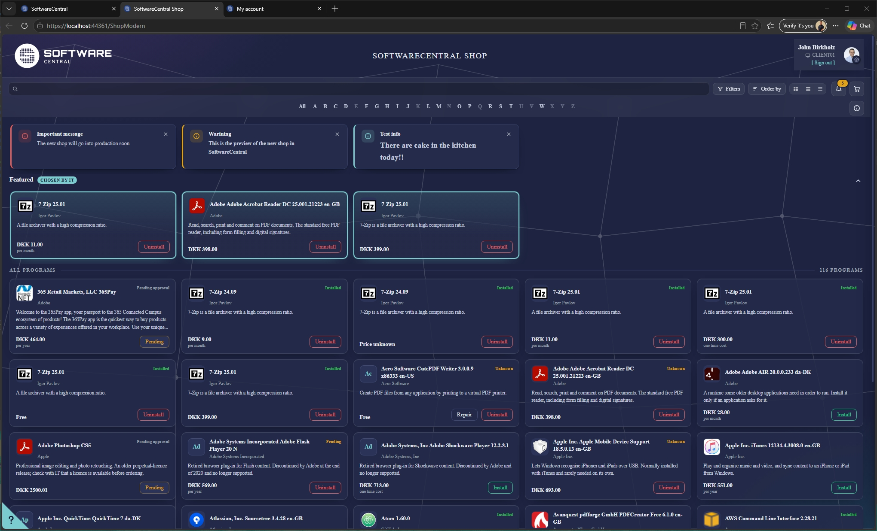Click the info icon below the cart

click(x=857, y=108)
